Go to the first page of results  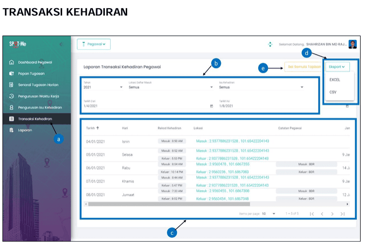[312, 214]
